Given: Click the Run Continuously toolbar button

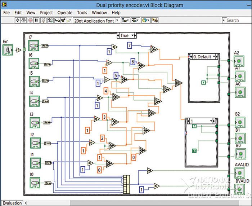Looking at the screenshot, I should (x=24, y=21).
